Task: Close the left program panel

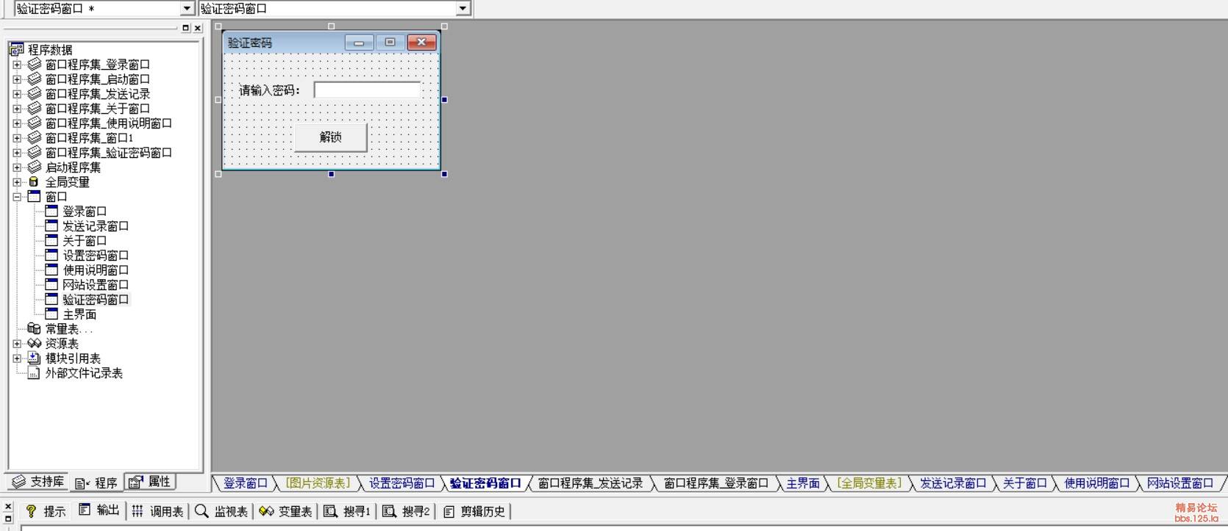Action: pyautogui.click(x=197, y=28)
